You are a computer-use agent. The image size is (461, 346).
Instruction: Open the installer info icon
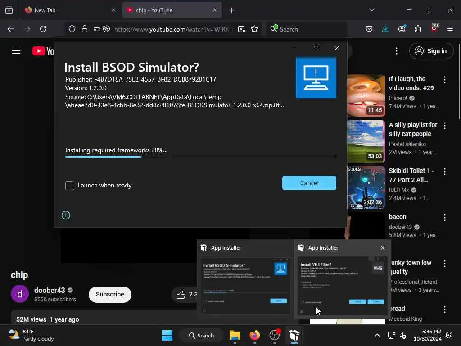[66, 215]
